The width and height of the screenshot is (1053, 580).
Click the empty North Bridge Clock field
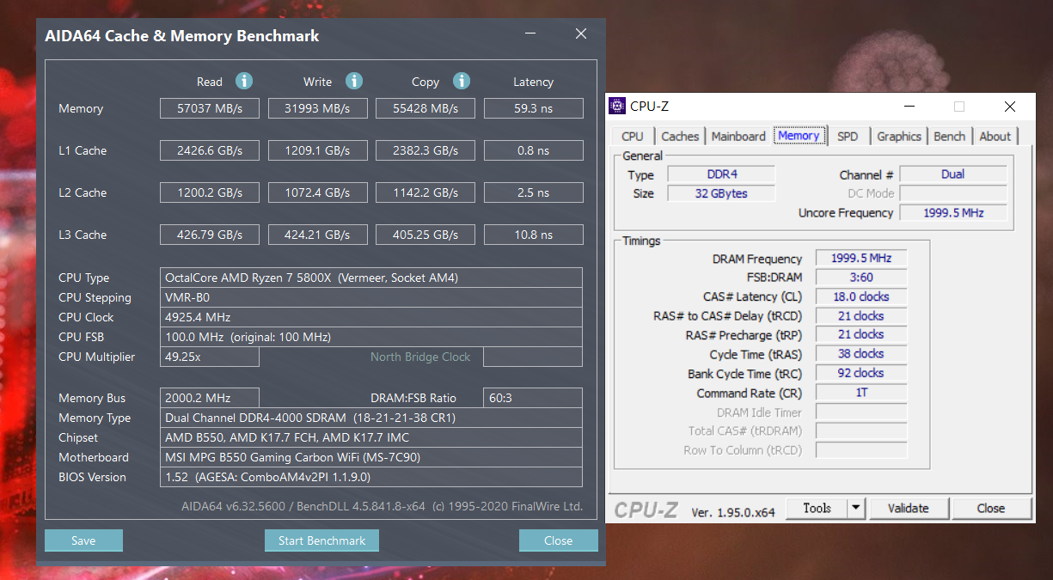click(x=534, y=357)
